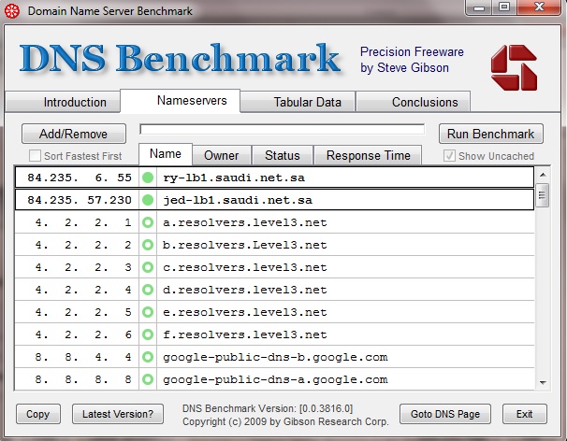
Task: Select IP address 4.2.2.5
Action: click(83, 312)
